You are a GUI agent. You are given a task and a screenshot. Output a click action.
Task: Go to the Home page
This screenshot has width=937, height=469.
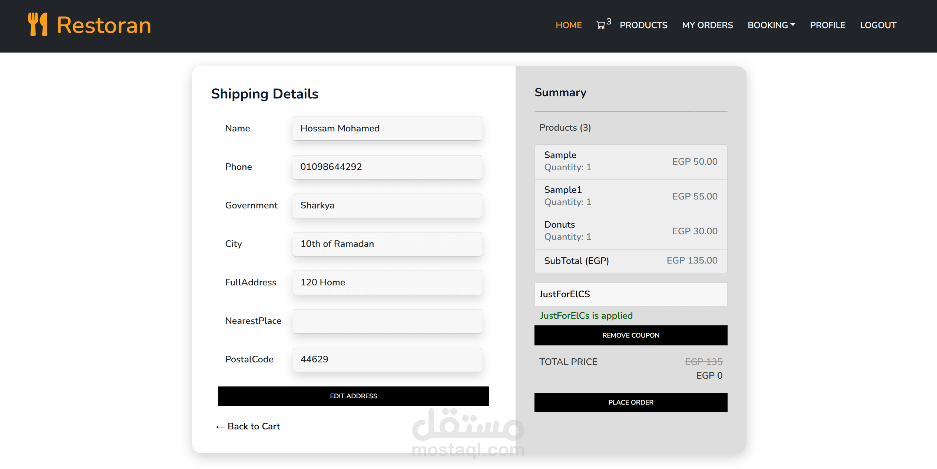(569, 25)
